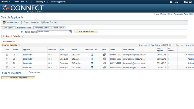The width and height of the screenshot is (194, 109).
Task: Click the Print icon in second row
Action: pos(104,59)
